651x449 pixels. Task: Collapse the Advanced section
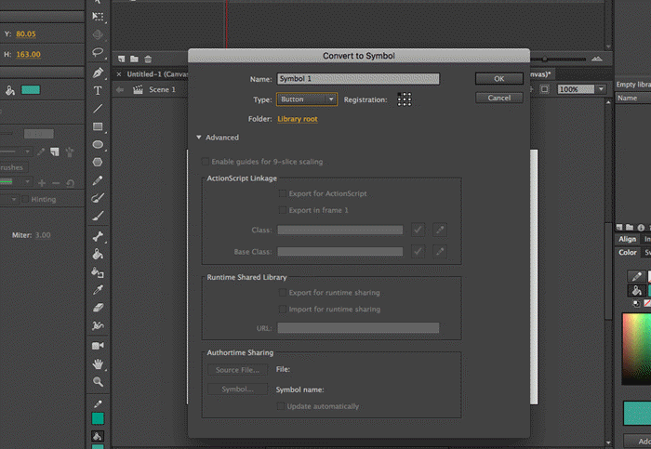(198, 138)
